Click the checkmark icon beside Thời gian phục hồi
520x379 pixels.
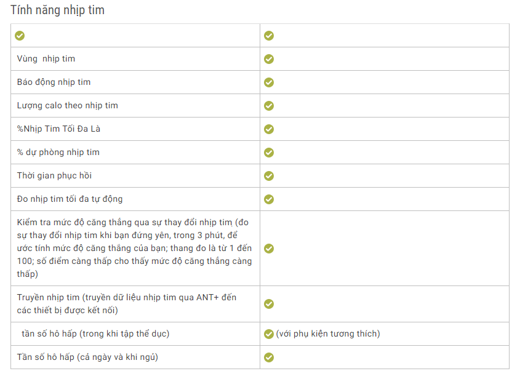[269, 176]
